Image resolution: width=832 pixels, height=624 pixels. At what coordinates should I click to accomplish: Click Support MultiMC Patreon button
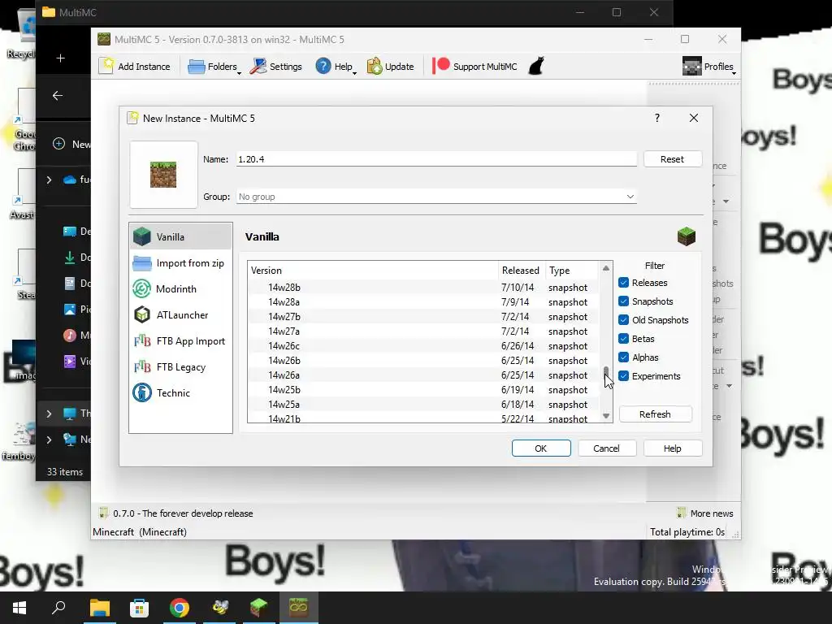click(474, 67)
